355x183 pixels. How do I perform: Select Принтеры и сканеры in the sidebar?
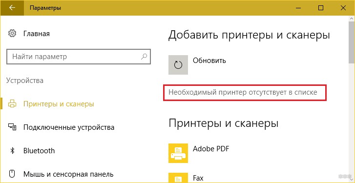point(59,104)
